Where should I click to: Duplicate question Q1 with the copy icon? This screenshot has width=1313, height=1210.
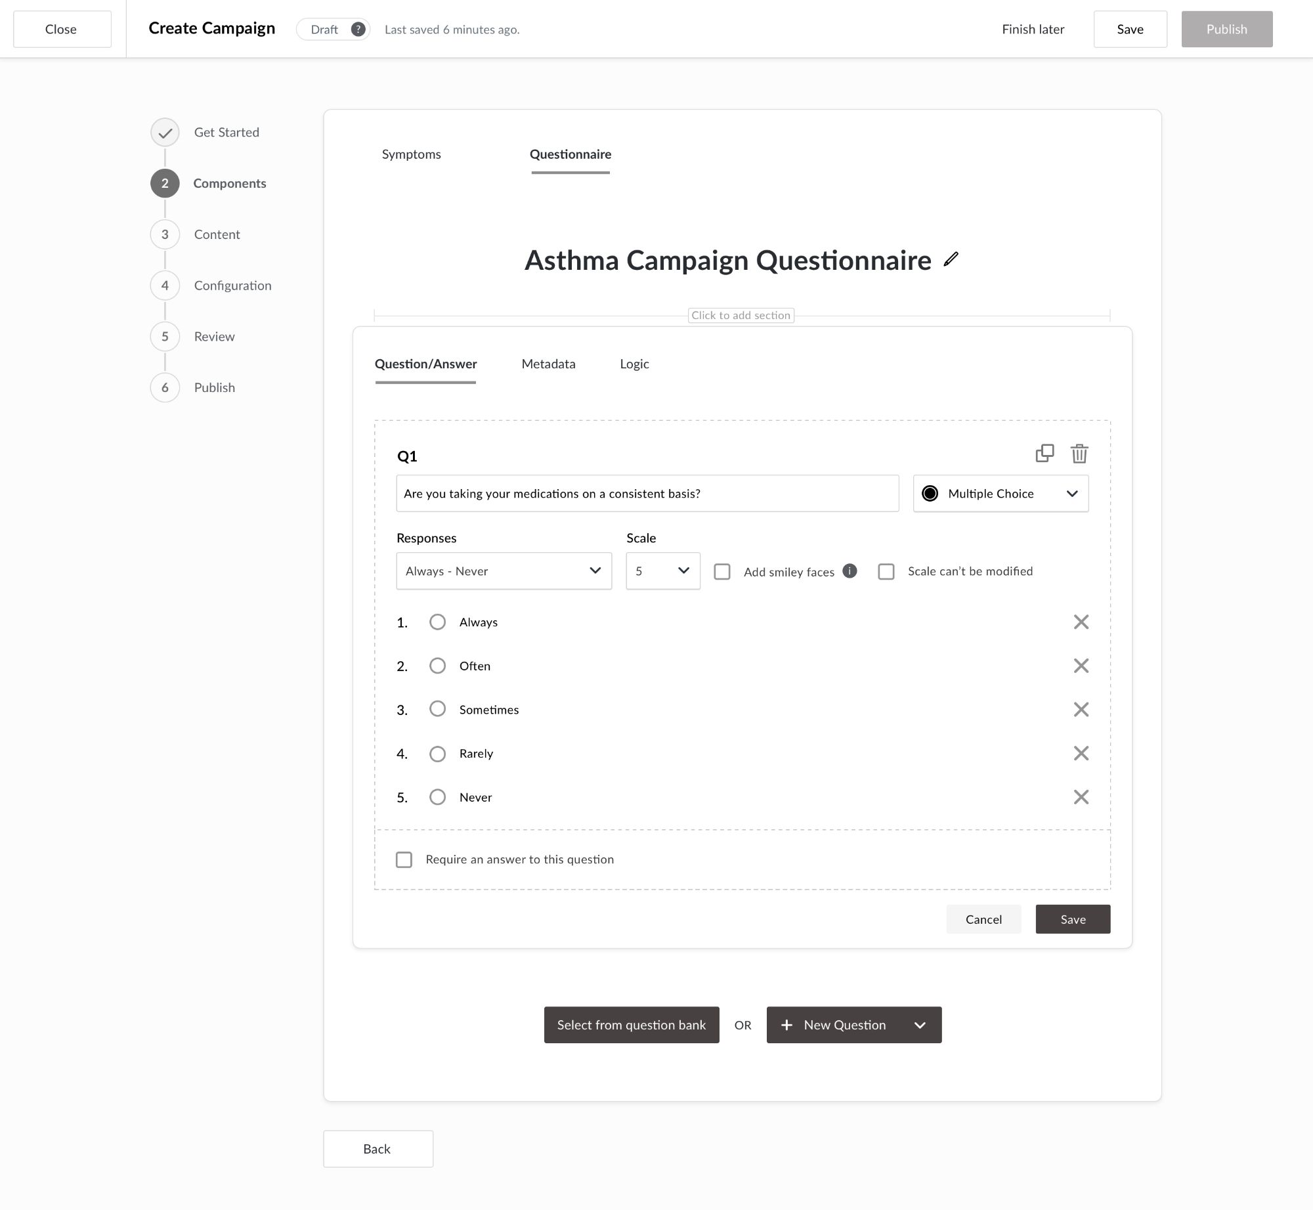(x=1044, y=454)
